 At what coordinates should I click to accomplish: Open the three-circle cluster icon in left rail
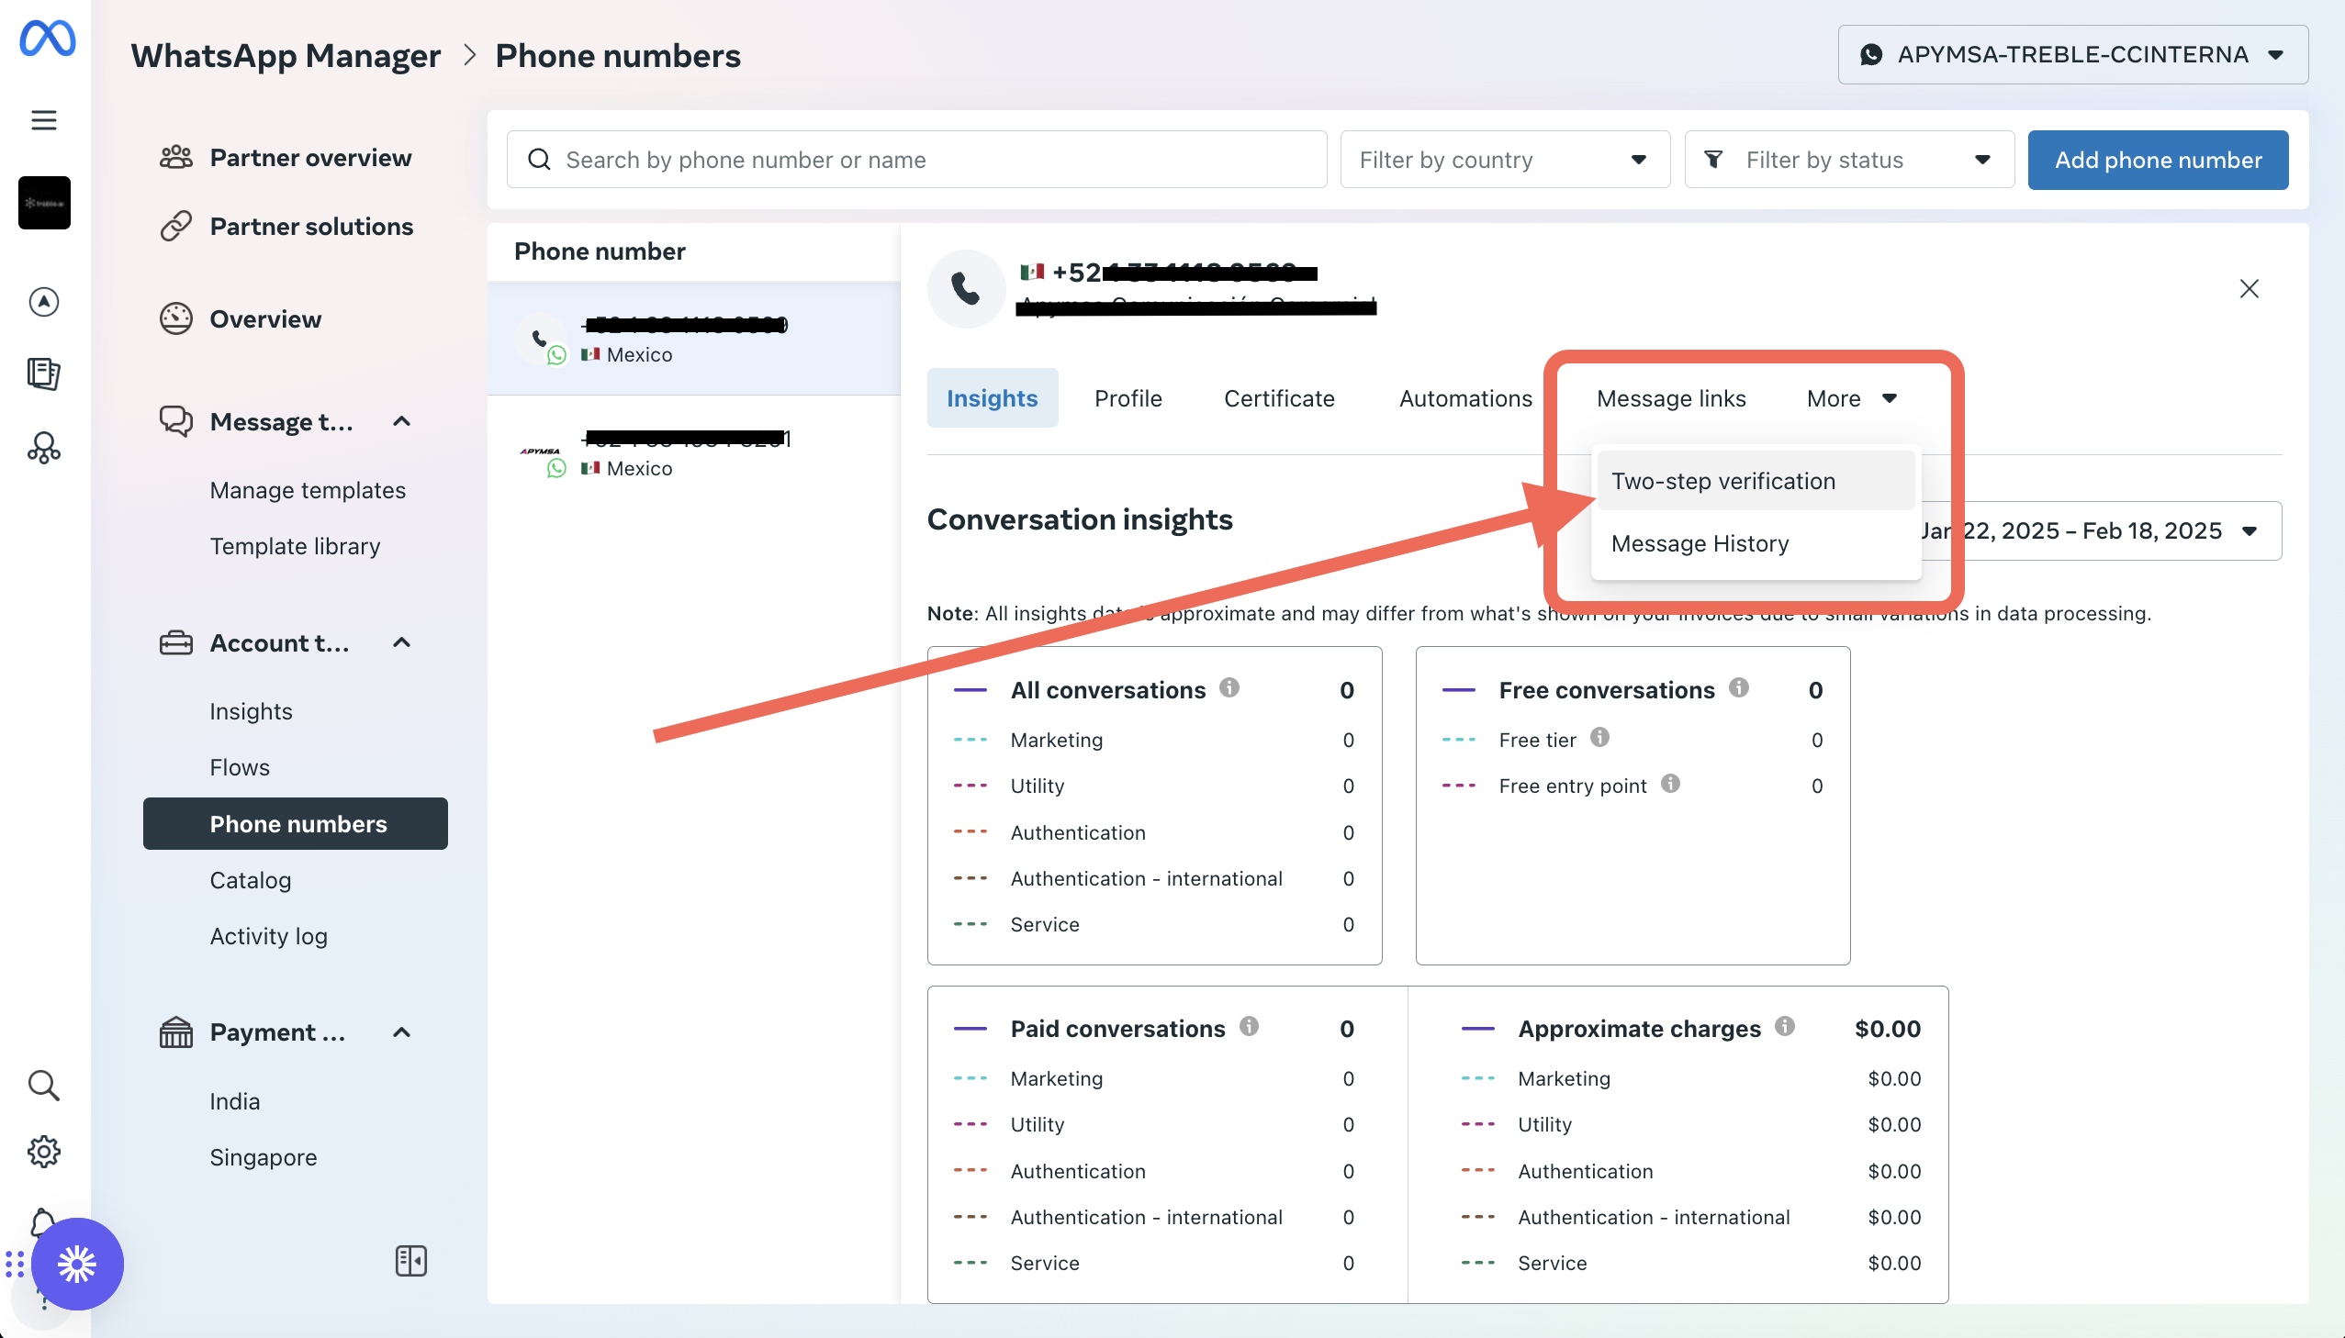(x=44, y=448)
